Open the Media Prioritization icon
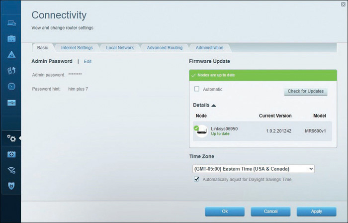348x223 pixels. tap(11, 71)
